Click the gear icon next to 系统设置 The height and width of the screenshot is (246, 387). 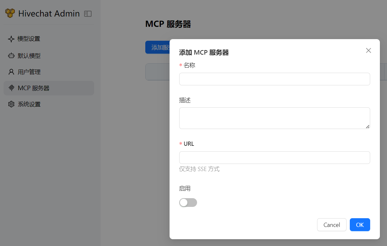pos(11,104)
